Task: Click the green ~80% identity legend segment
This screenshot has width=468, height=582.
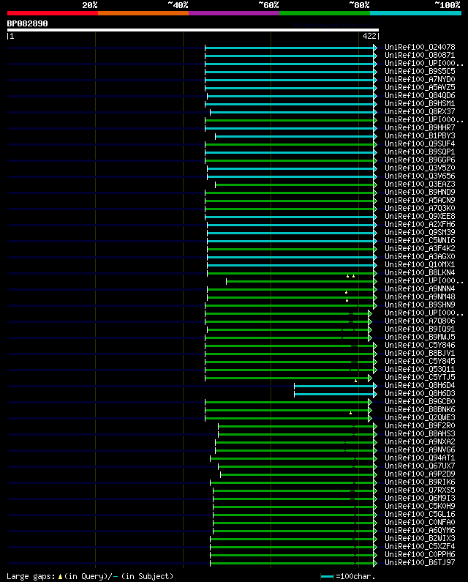Action: pyautogui.click(x=325, y=13)
